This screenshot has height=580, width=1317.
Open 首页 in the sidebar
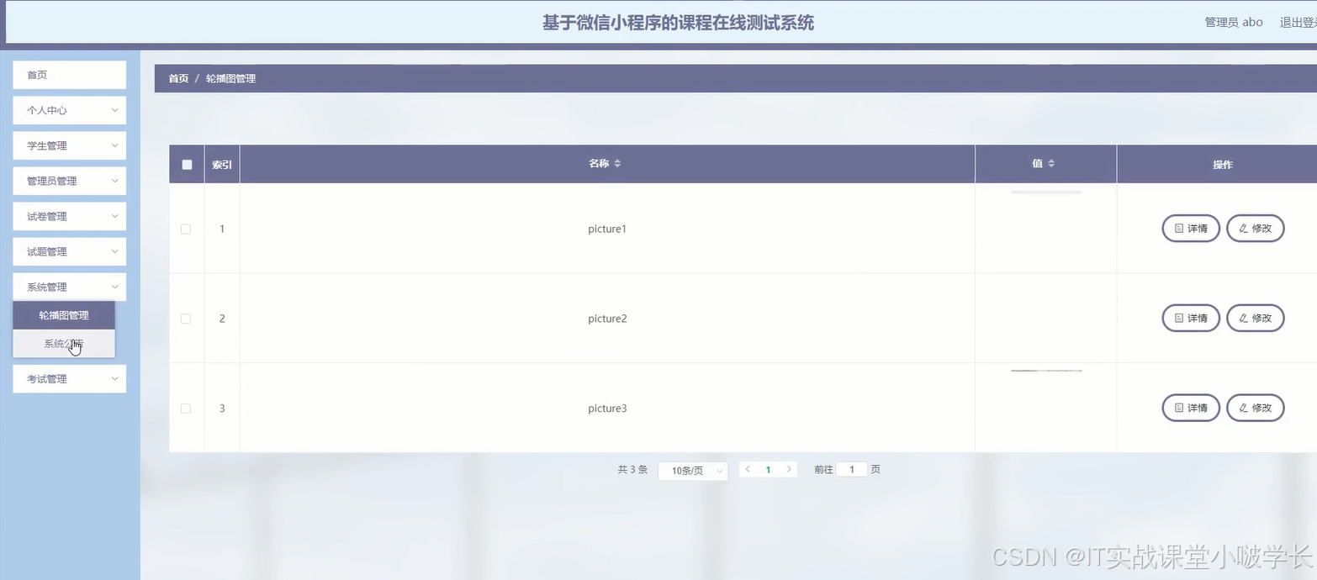70,75
